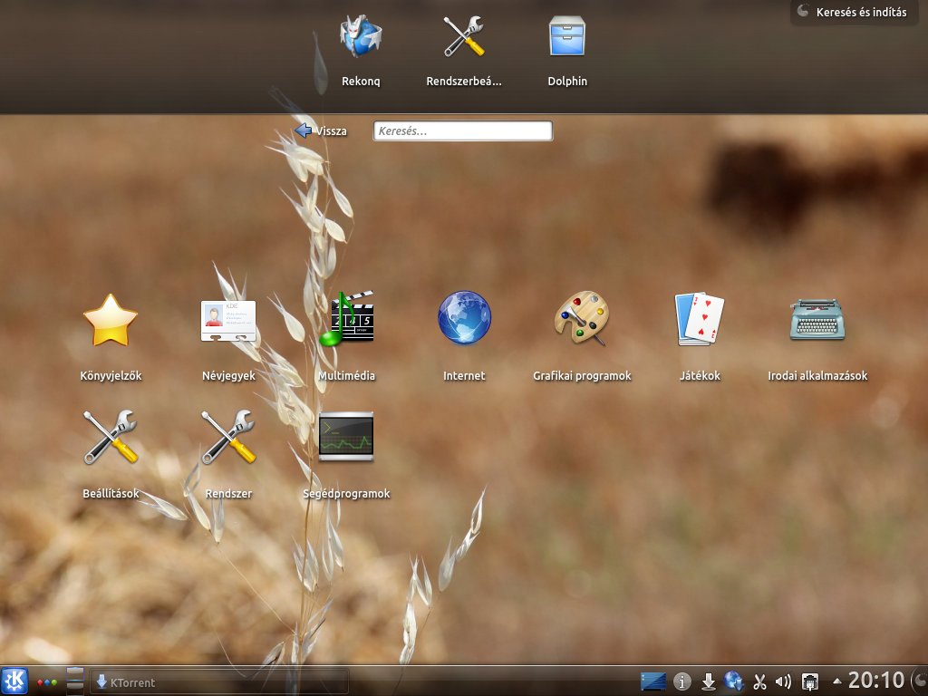
Task: Open the Segédprogramok category
Action: (346, 455)
